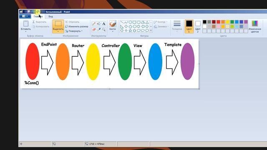Choose the Rounded rectangular callout shape
This screenshot has width=267, height=150.
pyautogui.click(x=139, y=30)
